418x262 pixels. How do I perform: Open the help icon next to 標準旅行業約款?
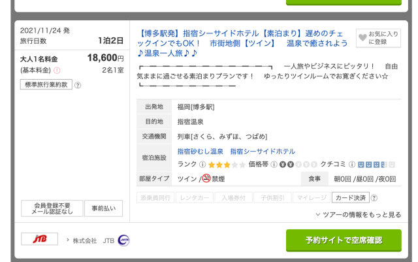pos(78,85)
